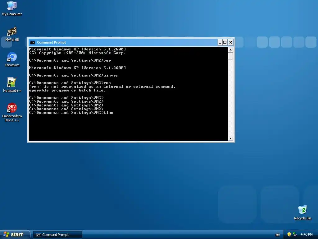Click the 'VM2>ver' command line

click(70, 60)
